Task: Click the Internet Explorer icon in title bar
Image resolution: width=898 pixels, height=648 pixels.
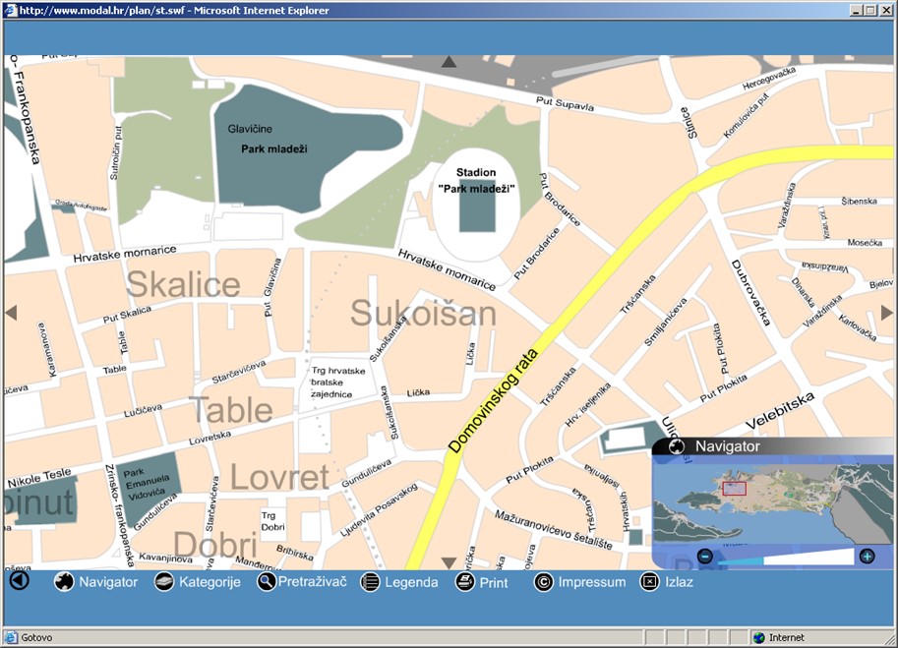Action: point(11,10)
